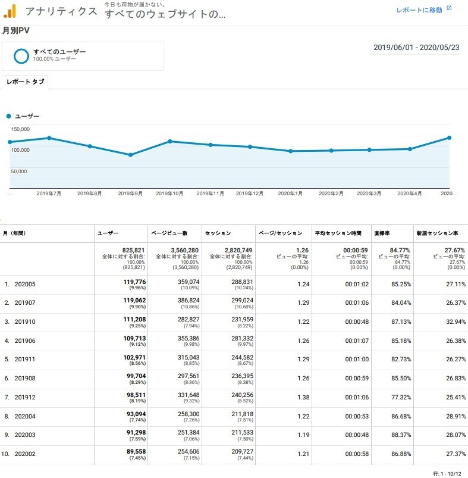Select the 202003 row label
468x478 pixels.
click(x=25, y=435)
